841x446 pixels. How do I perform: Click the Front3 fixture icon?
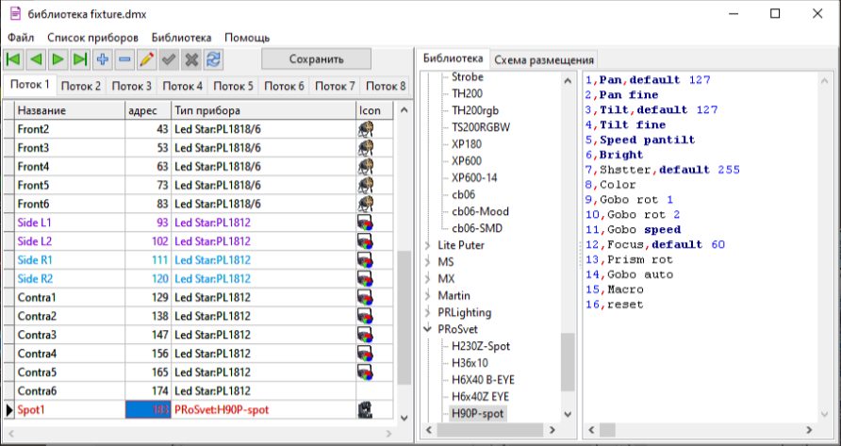pos(365,148)
